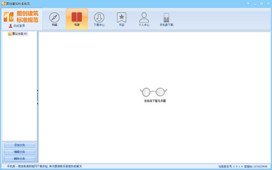Click the 该类目下暂无书籍 empty message
The height and width of the screenshot is (170, 272).
click(x=155, y=101)
